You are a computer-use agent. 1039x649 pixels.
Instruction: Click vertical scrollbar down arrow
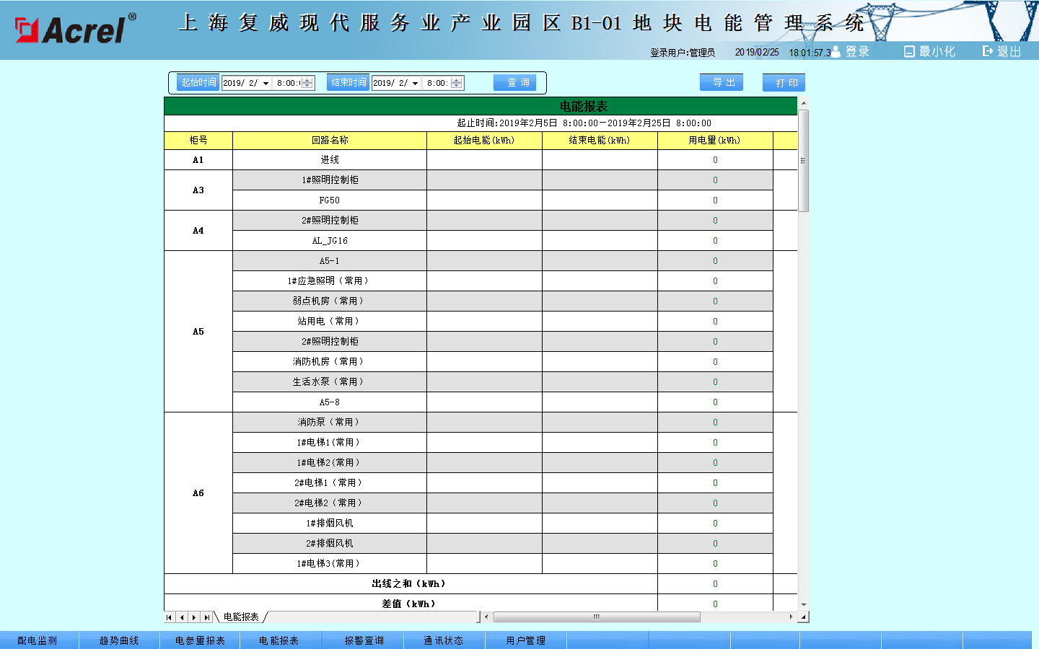804,605
